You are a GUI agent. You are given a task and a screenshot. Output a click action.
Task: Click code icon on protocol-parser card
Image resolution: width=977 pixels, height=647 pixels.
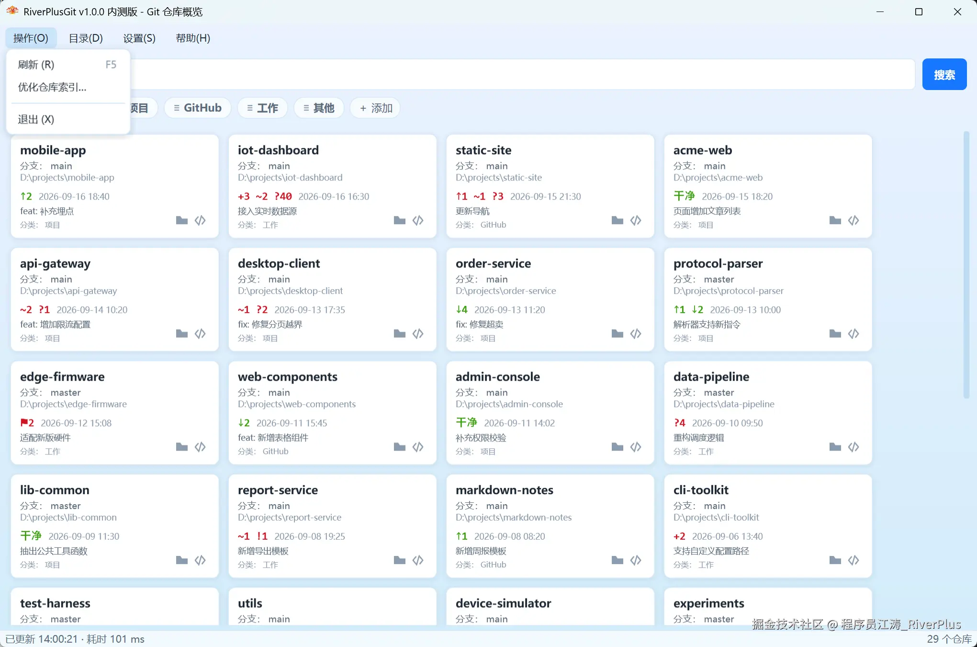(x=853, y=333)
